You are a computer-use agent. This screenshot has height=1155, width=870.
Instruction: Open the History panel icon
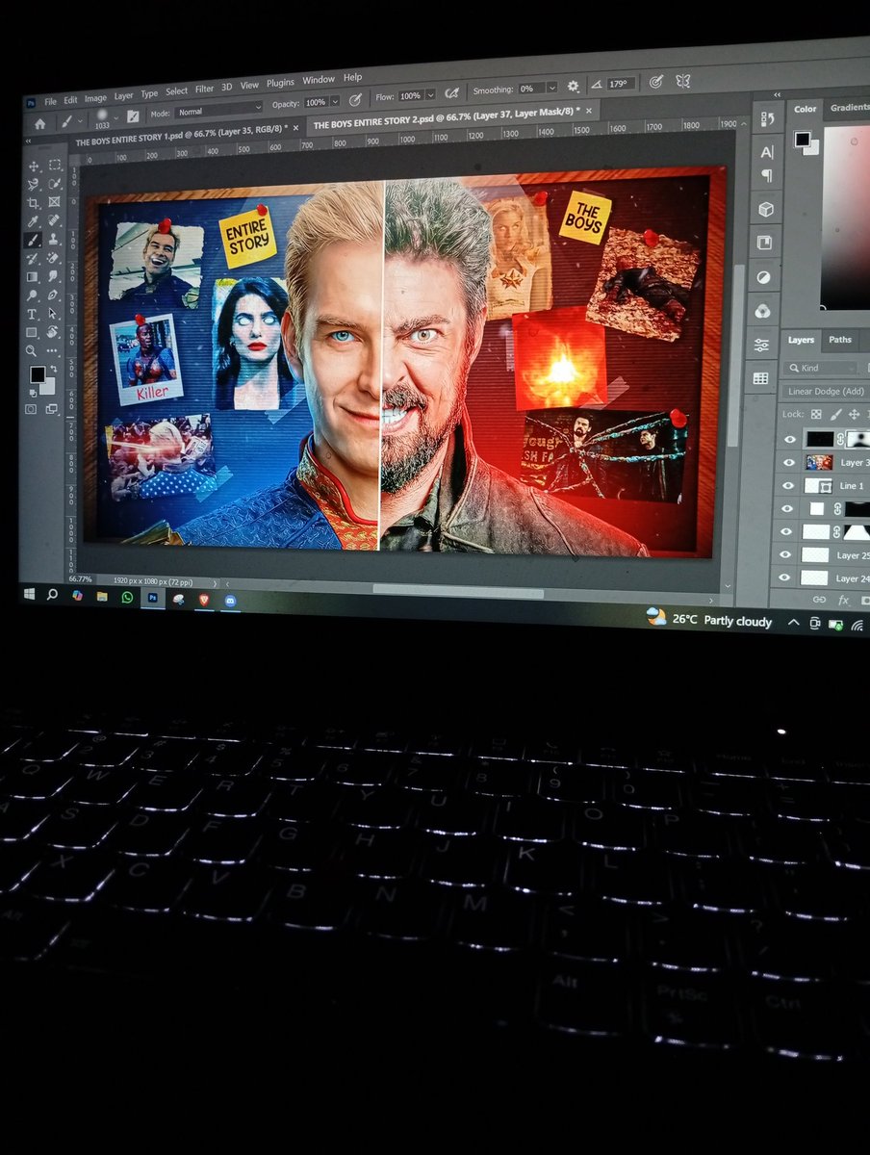pos(767,118)
